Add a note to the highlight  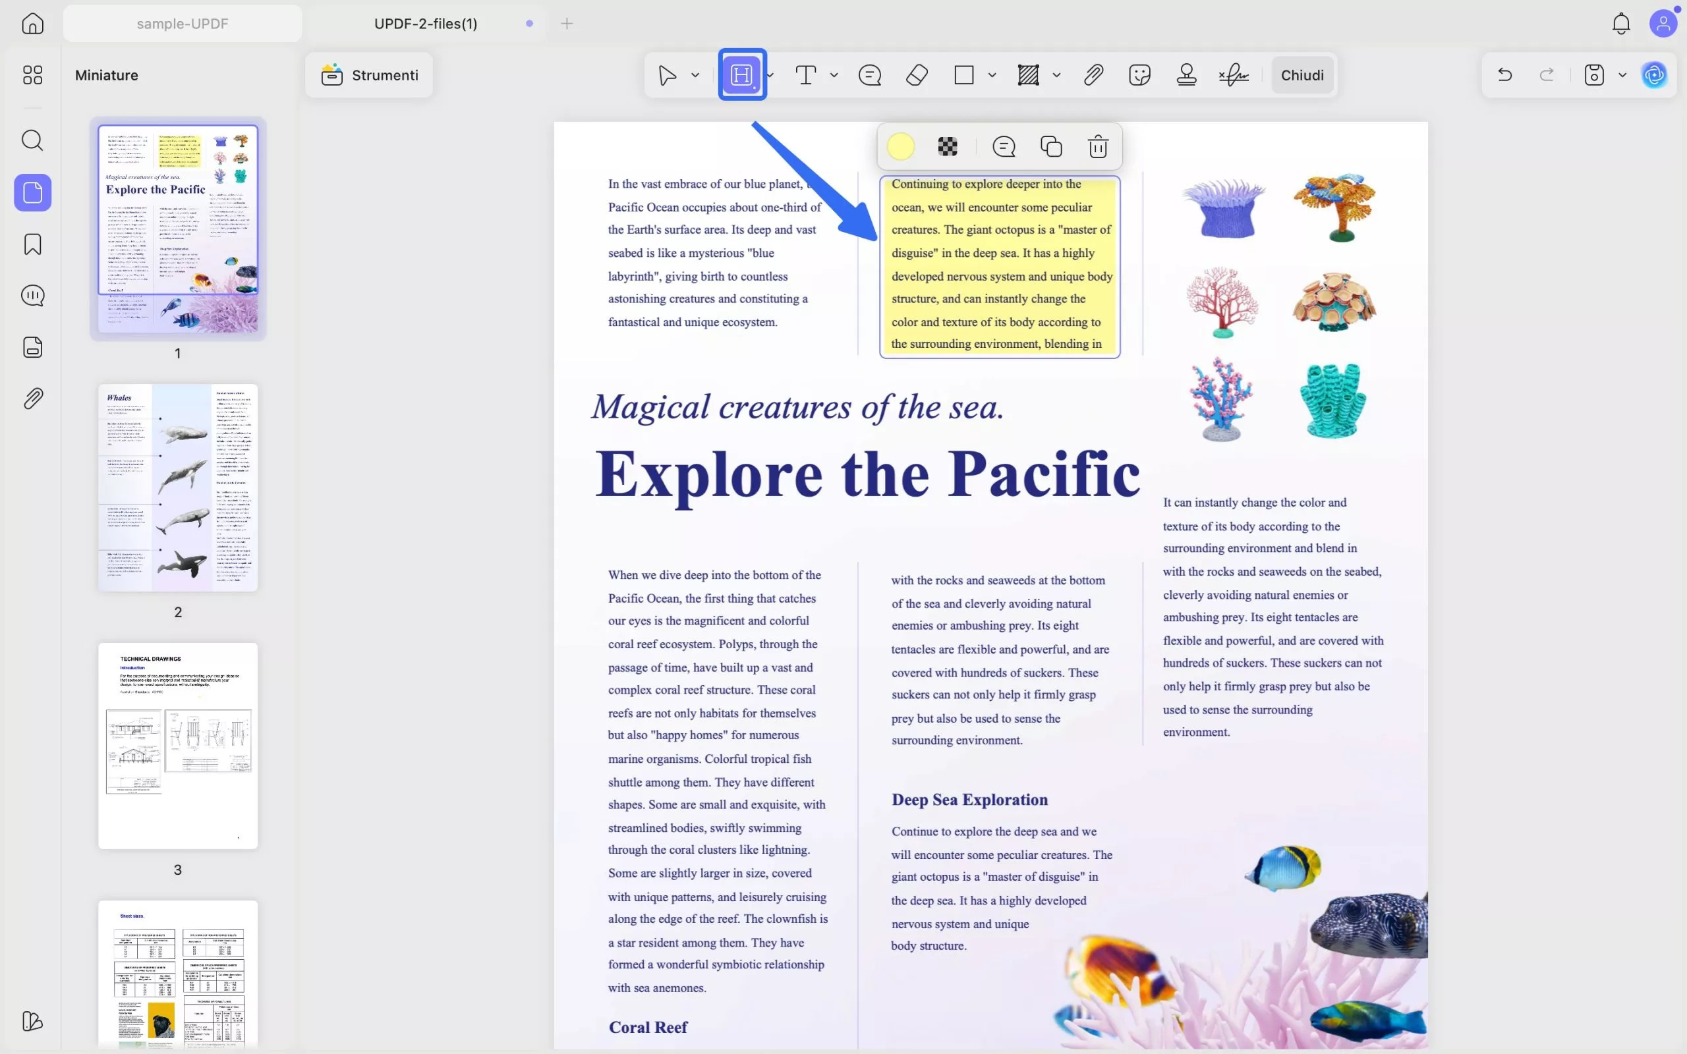pyautogui.click(x=1004, y=146)
